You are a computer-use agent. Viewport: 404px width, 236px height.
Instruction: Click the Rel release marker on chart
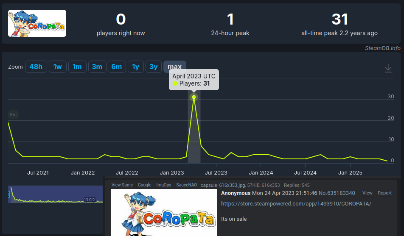coord(13,114)
